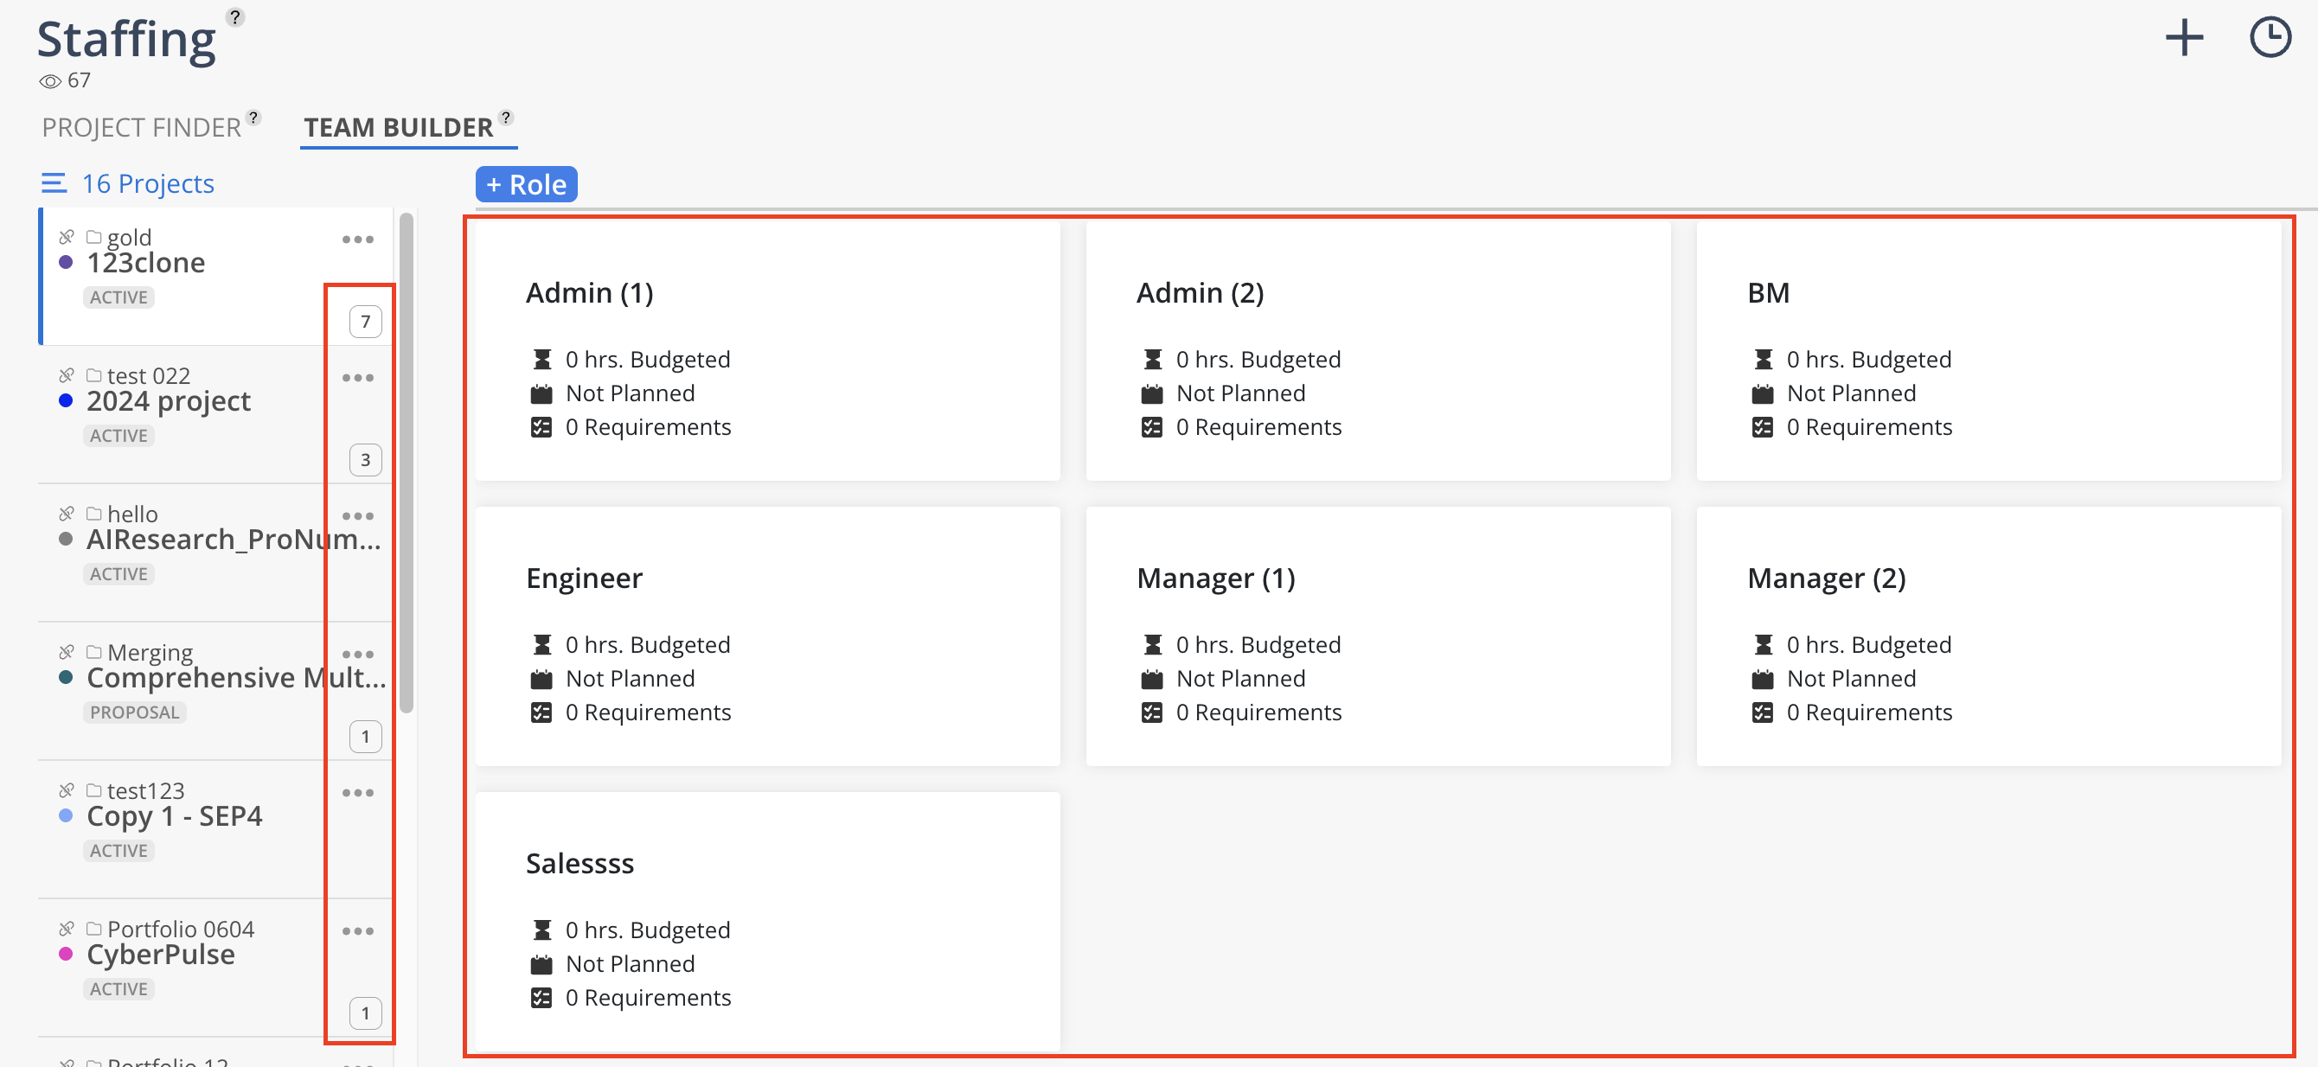2318x1067 pixels.
Task: Open the Admin (2) role card
Action: coord(1379,352)
